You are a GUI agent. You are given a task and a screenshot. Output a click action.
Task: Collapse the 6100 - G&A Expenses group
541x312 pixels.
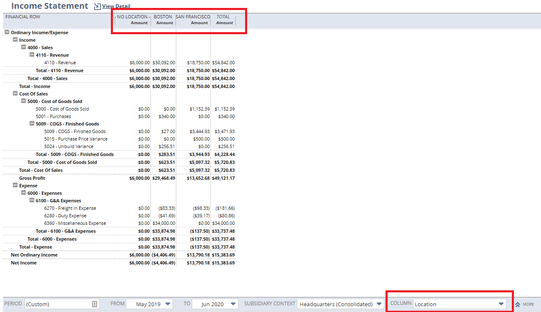[x=32, y=200]
